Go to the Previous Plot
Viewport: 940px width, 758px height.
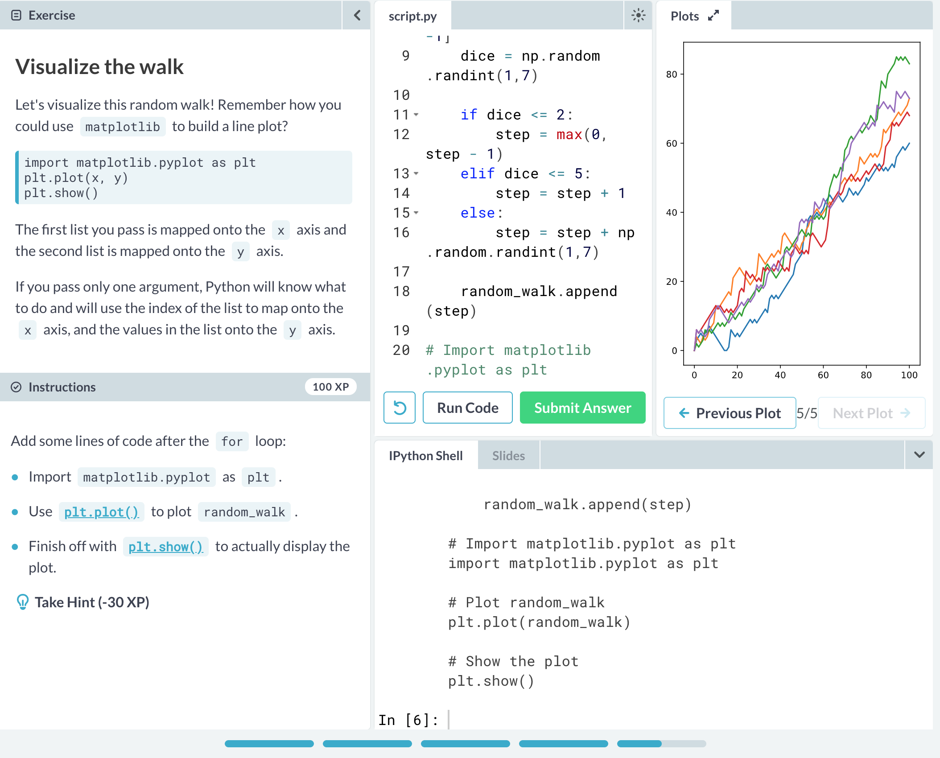(730, 413)
